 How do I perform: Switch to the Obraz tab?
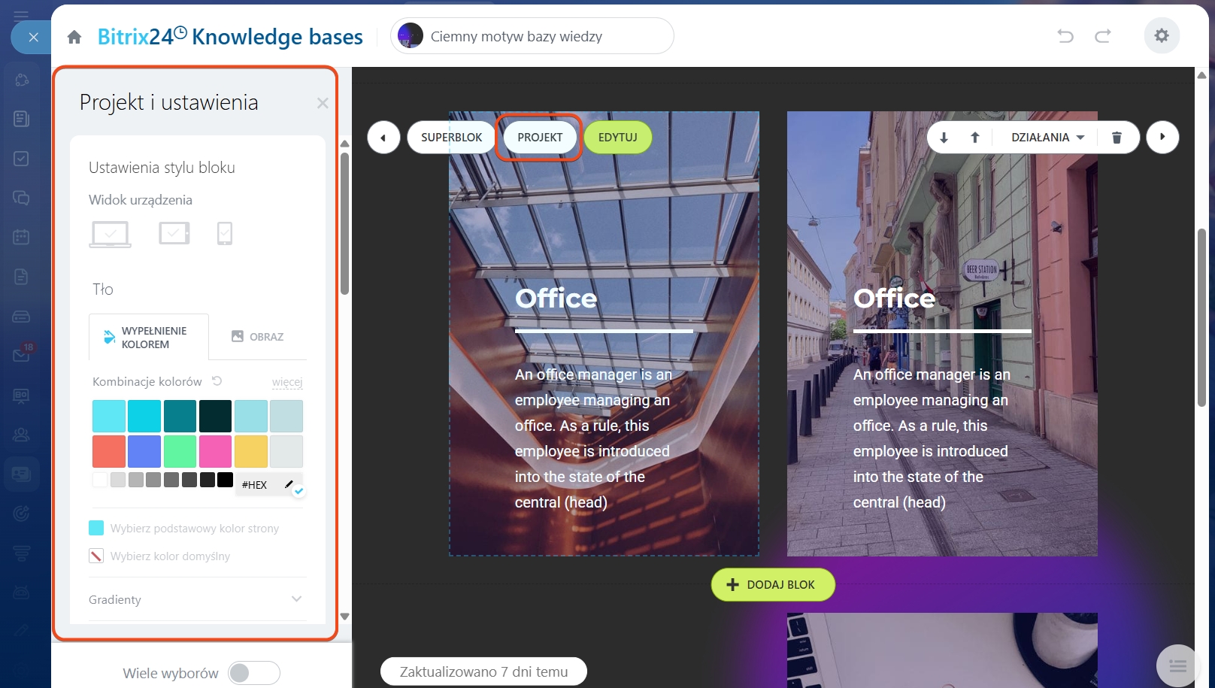click(x=257, y=337)
